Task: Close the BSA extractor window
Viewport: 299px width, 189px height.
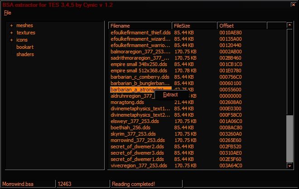Action: point(294,5)
